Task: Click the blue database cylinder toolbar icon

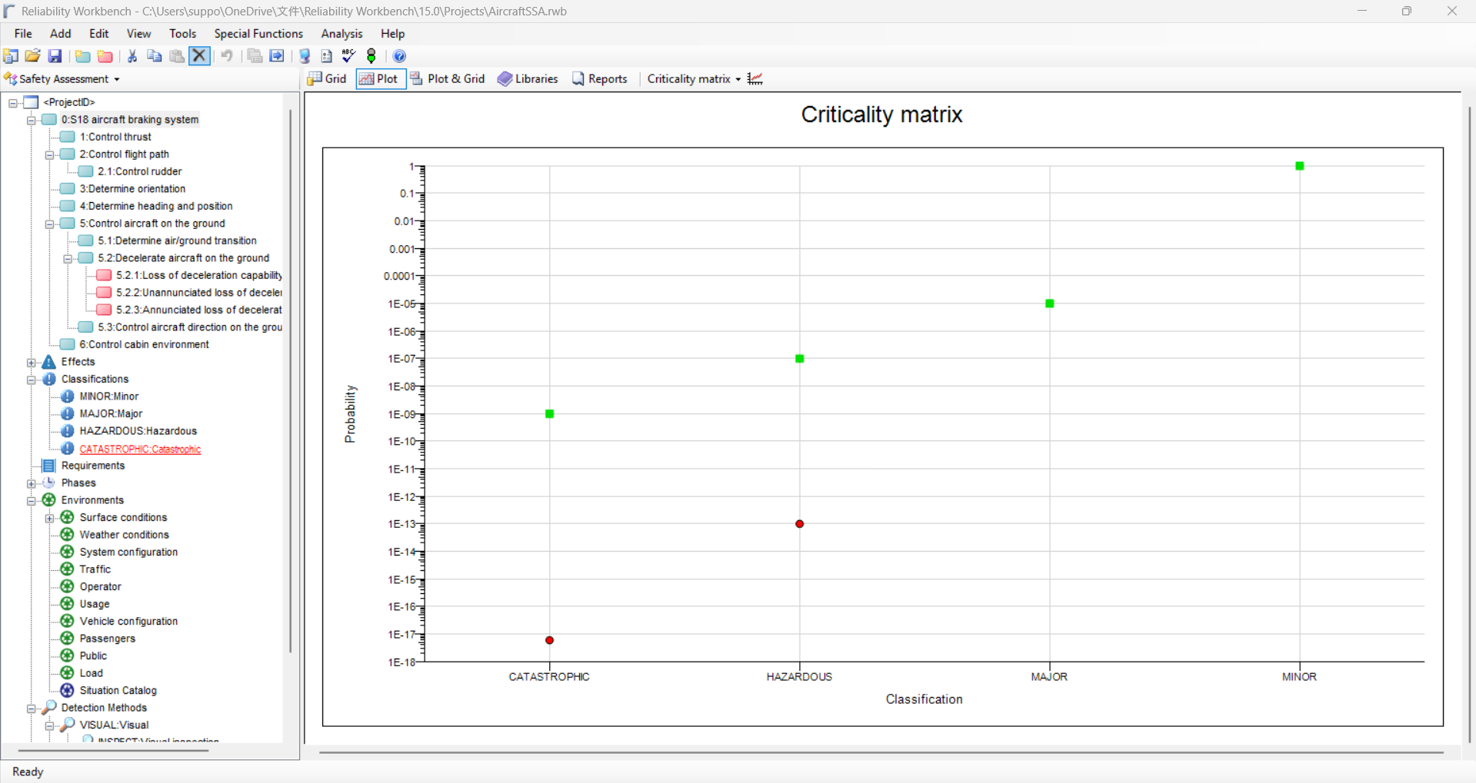Action: click(305, 56)
